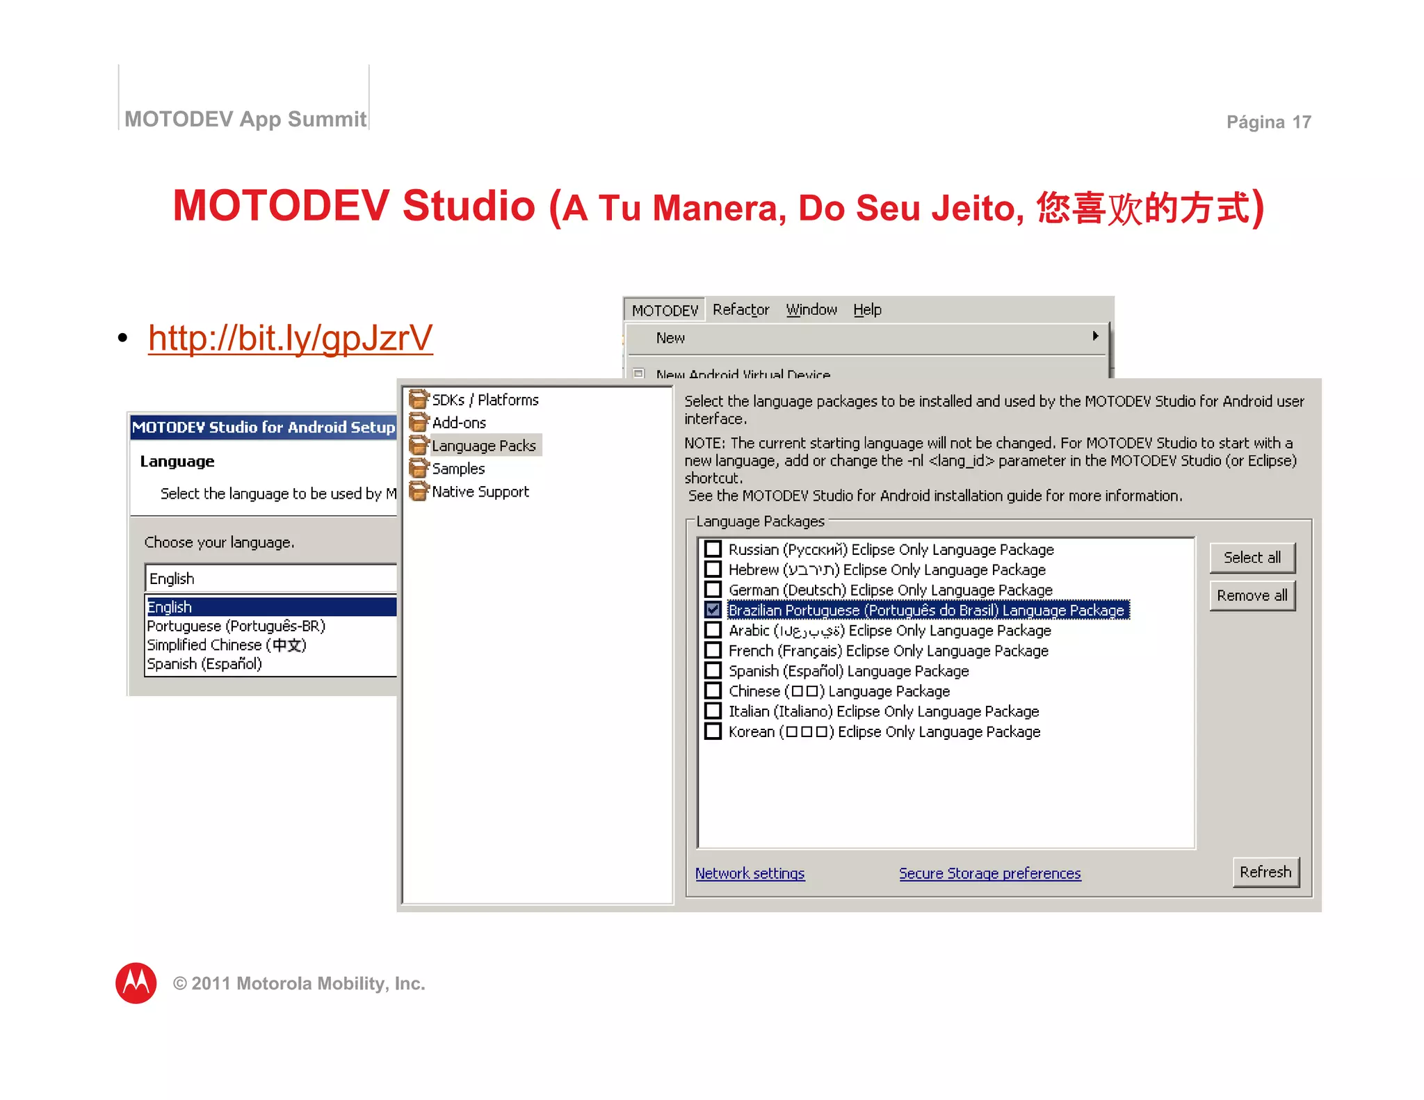This screenshot has height=1100, width=1424.
Task: Select Portuguese (Português-BR) in the language list
Action: click(x=271, y=626)
